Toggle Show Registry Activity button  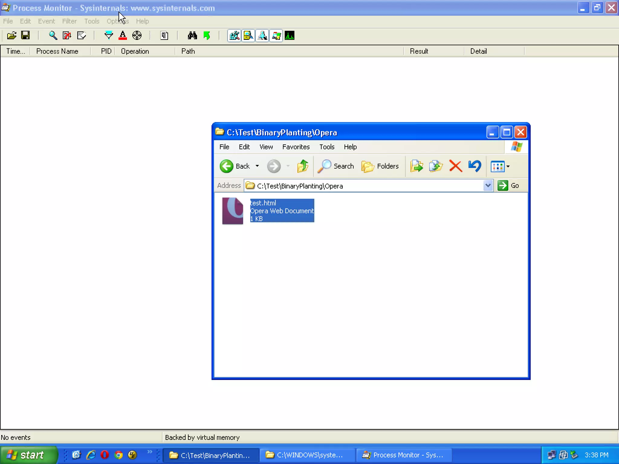click(x=234, y=36)
